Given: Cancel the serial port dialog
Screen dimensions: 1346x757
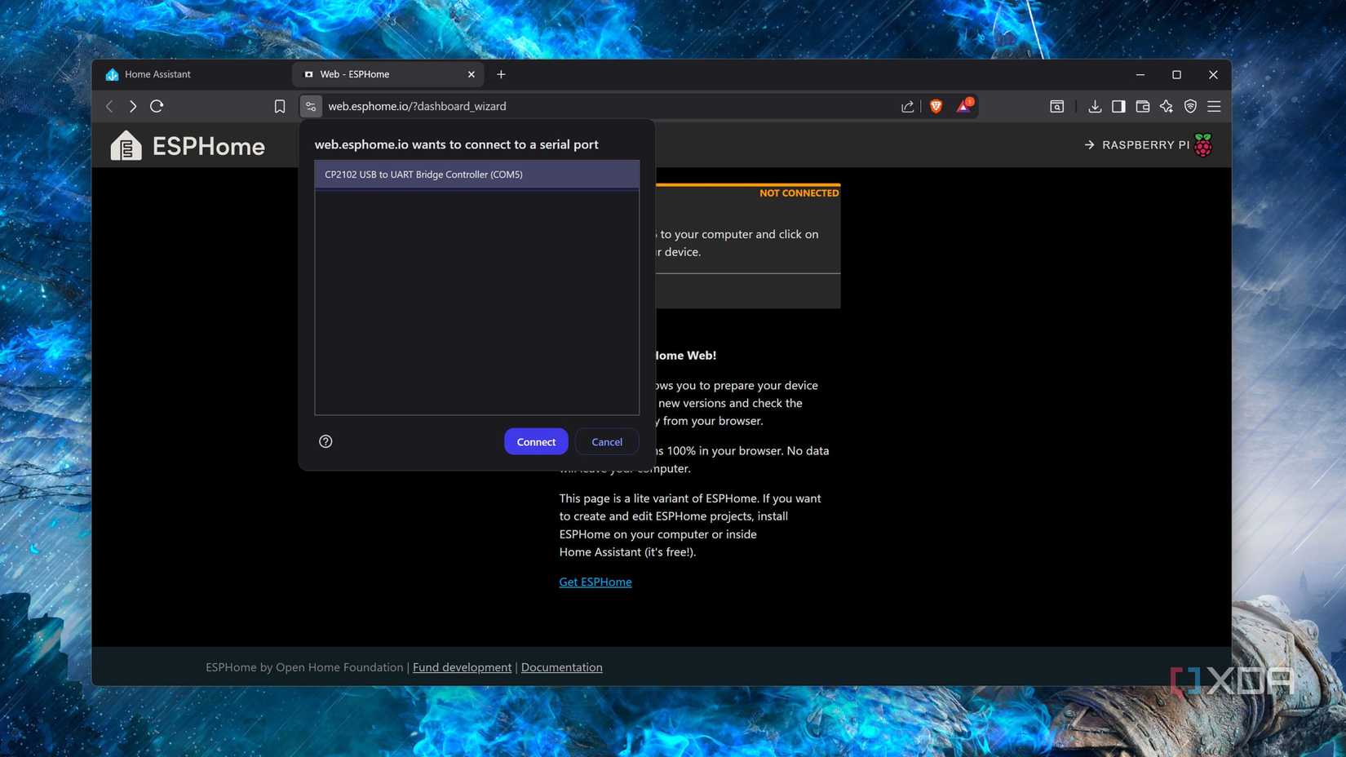Looking at the screenshot, I should coord(607,441).
